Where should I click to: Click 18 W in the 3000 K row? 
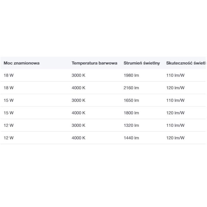[x=9, y=75]
